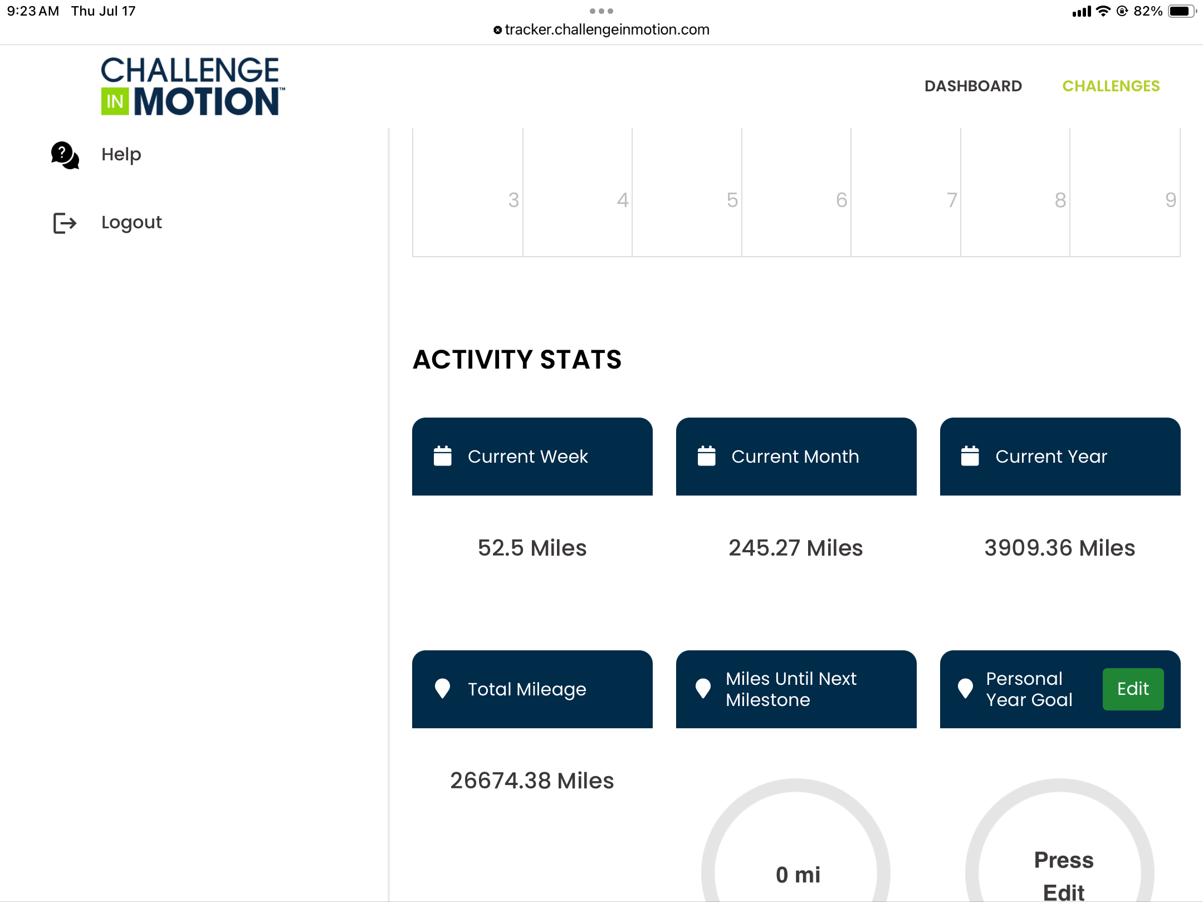Screen dimensions: 1203x902
Task: Click pin icon on Miles Until Next Milestone
Action: pyautogui.click(x=703, y=689)
